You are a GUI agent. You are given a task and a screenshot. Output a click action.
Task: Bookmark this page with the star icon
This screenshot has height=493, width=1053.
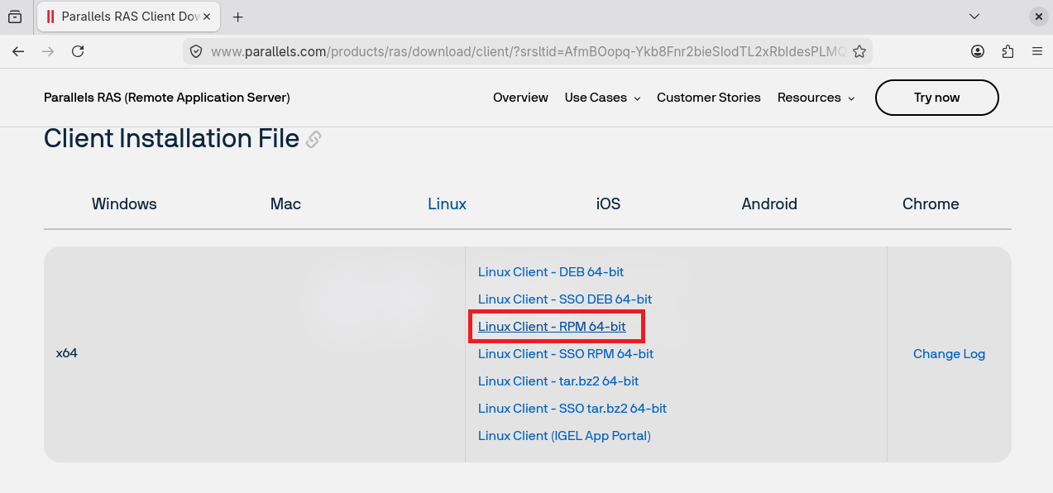point(859,51)
